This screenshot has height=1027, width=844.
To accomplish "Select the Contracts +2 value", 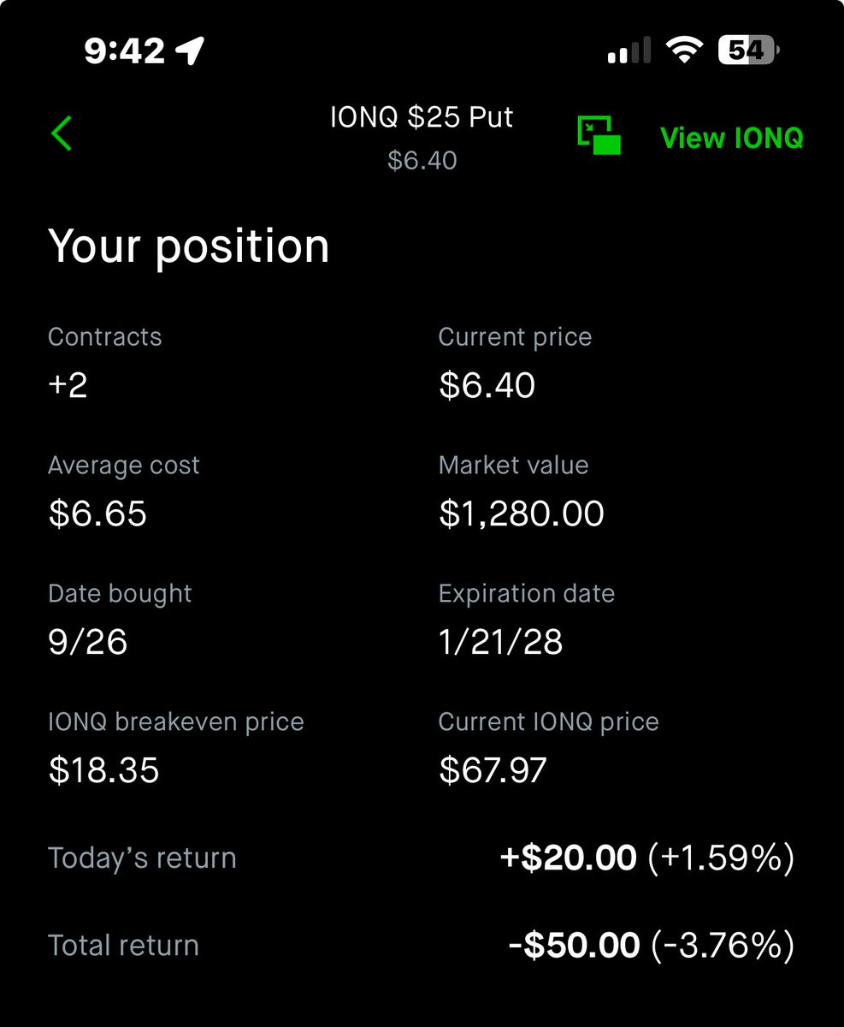I will [68, 385].
